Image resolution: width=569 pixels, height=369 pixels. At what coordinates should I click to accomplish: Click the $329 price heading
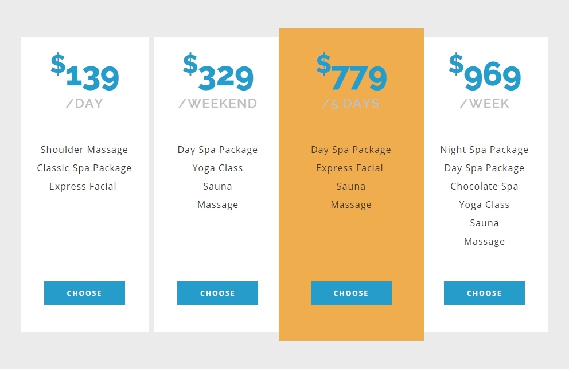[x=218, y=72]
